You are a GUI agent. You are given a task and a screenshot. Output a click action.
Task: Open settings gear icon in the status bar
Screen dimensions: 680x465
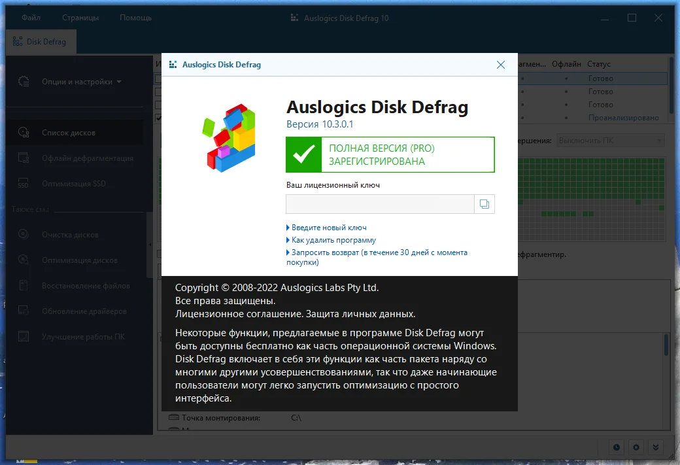pyautogui.click(x=636, y=447)
